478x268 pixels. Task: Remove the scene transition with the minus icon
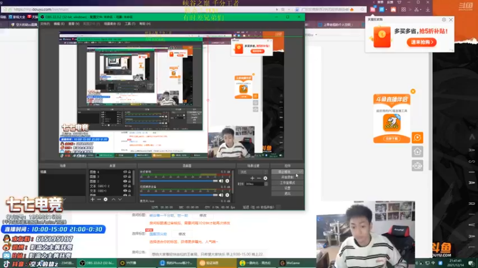pyautogui.click(x=259, y=178)
